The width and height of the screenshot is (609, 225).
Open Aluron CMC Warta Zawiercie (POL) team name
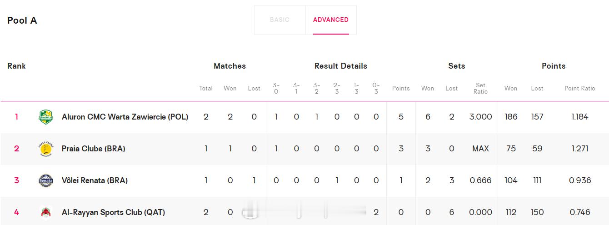[125, 117]
